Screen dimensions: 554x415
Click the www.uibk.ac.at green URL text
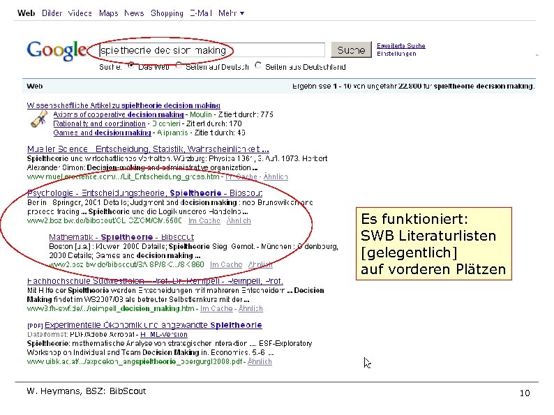tap(135, 362)
